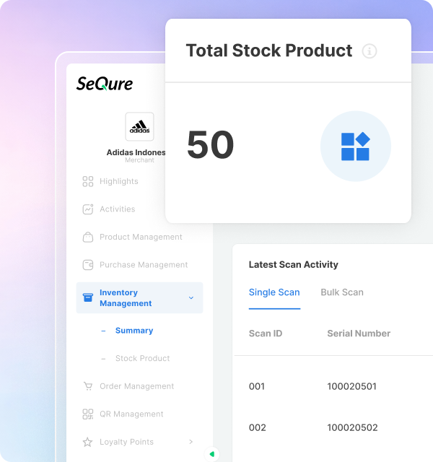
Task: Click the green sidebar collapse handle
Action: pyautogui.click(x=212, y=454)
